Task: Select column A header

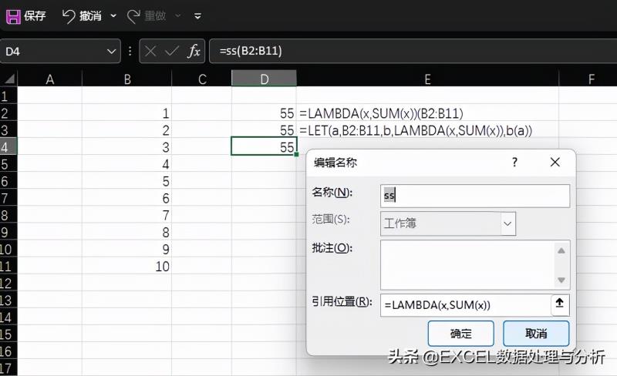Action: click(49, 79)
